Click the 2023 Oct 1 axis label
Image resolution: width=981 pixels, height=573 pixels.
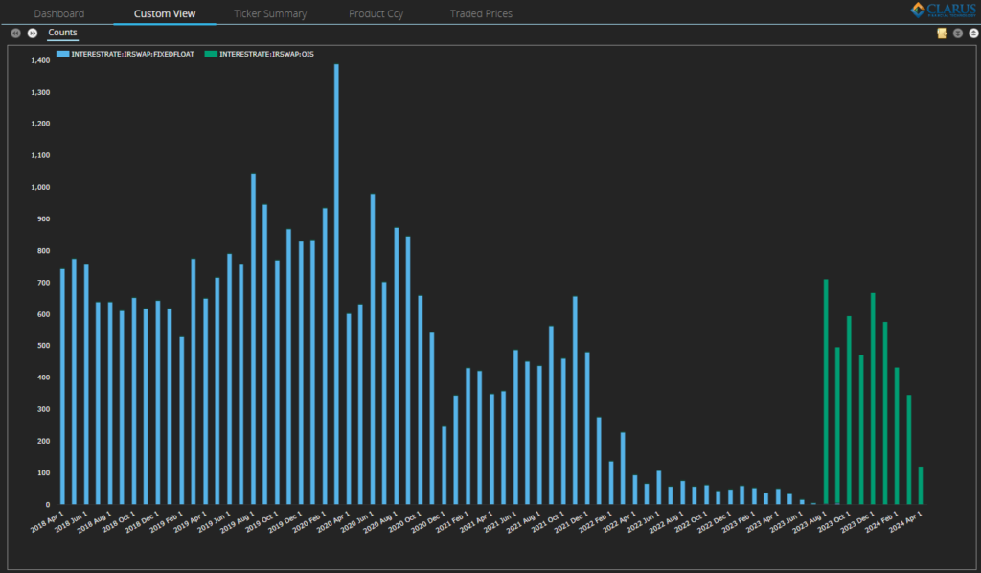tap(834, 521)
